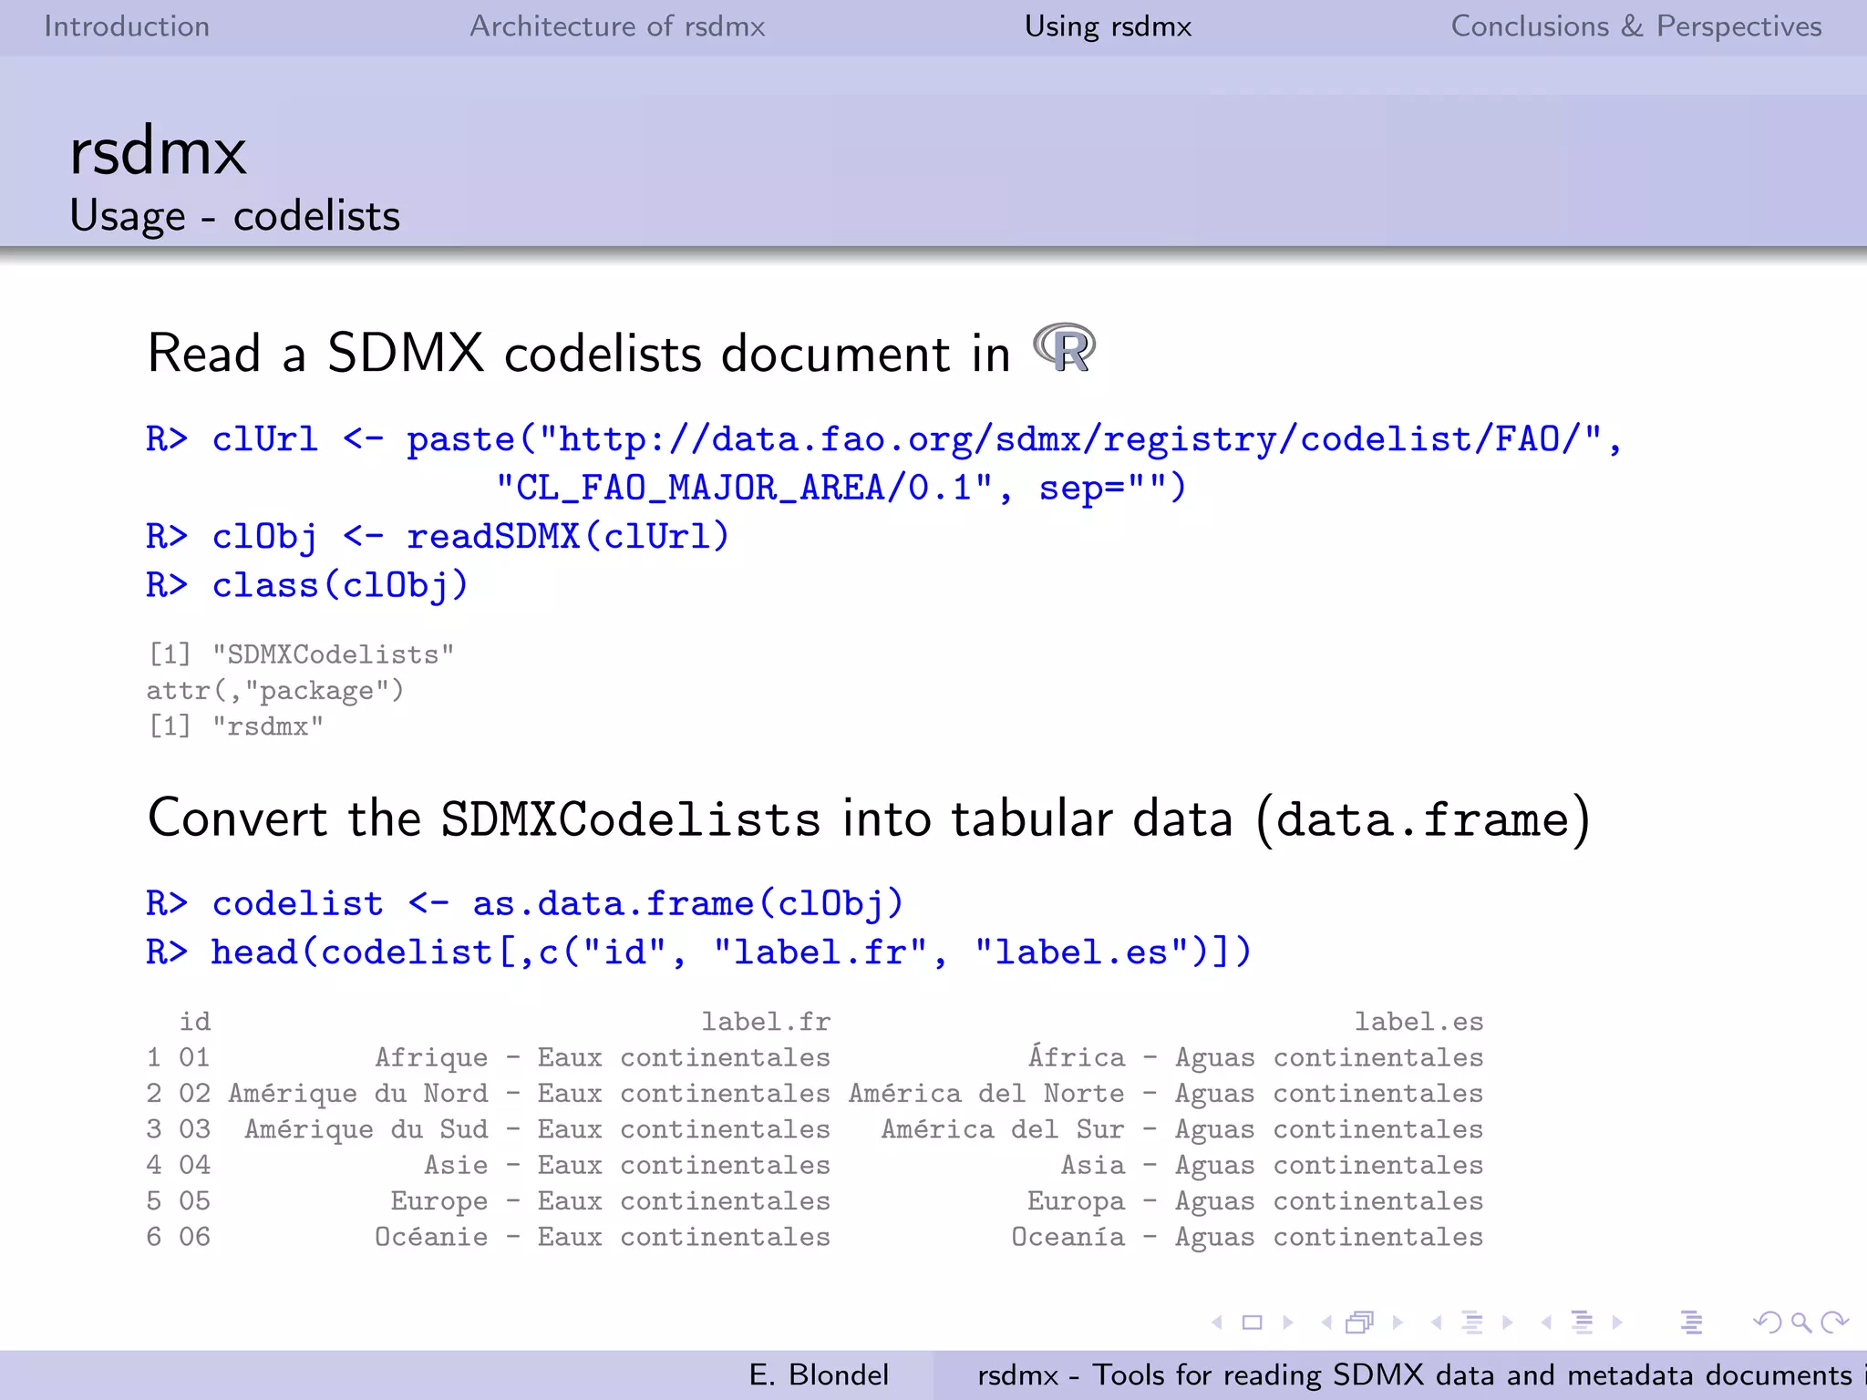Go to previous slide arrow
1867x1400 pixels.
click(1217, 1322)
